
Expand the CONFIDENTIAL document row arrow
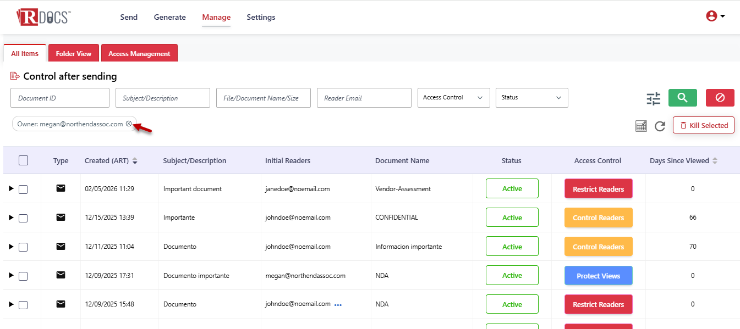point(11,218)
